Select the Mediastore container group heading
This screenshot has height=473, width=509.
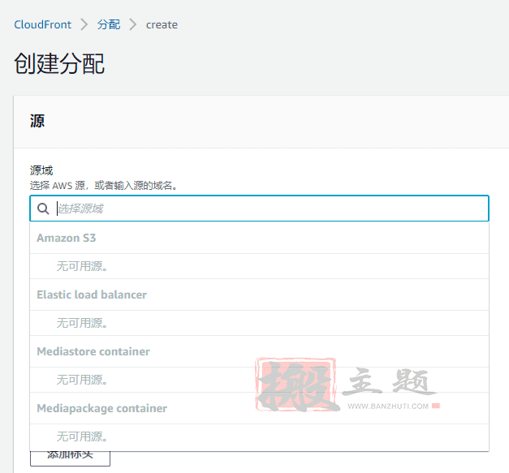pos(93,351)
